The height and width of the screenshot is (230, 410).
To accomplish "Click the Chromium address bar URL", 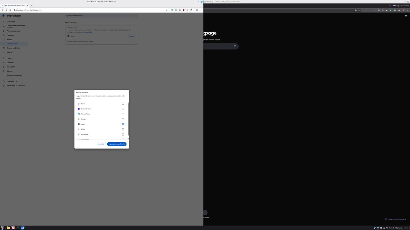I will pos(33,10).
